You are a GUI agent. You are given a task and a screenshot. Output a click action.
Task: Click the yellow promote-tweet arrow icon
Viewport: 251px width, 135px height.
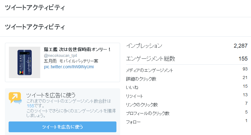(15, 98)
